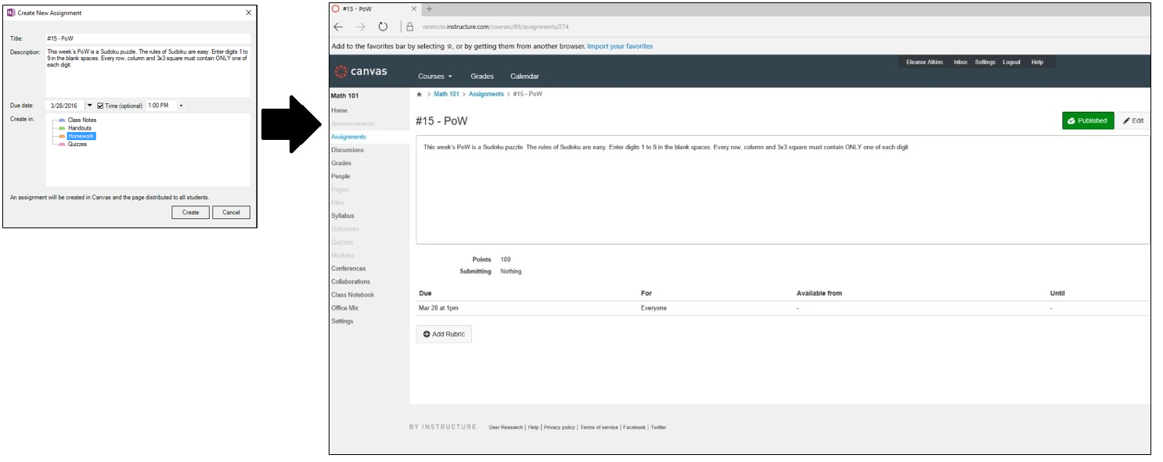Viewport: 1163px width, 462px height.
Task: Open a new browser tab
Action: click(429, 9)
